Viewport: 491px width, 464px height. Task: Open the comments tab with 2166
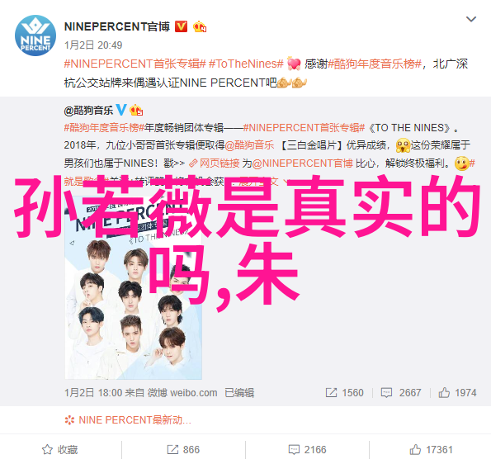click(307, 450)
